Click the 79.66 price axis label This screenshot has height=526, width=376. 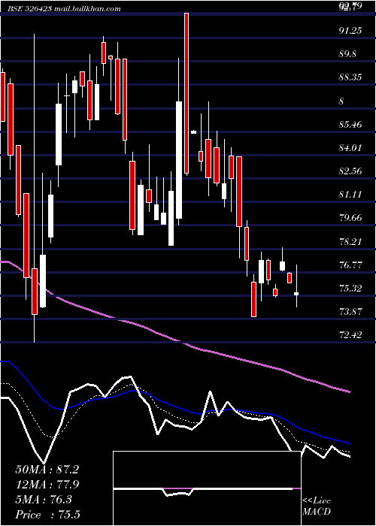click(x=351, y=218)
